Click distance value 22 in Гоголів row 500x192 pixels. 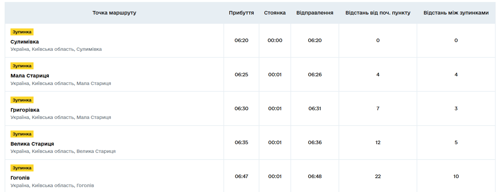378,176
